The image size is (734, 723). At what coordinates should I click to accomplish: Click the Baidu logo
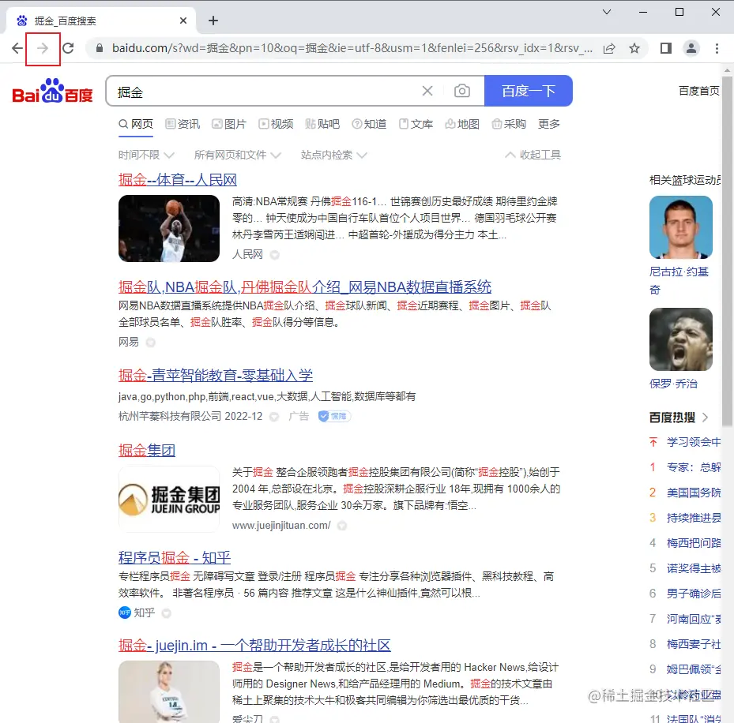click(x=52, y=91)
